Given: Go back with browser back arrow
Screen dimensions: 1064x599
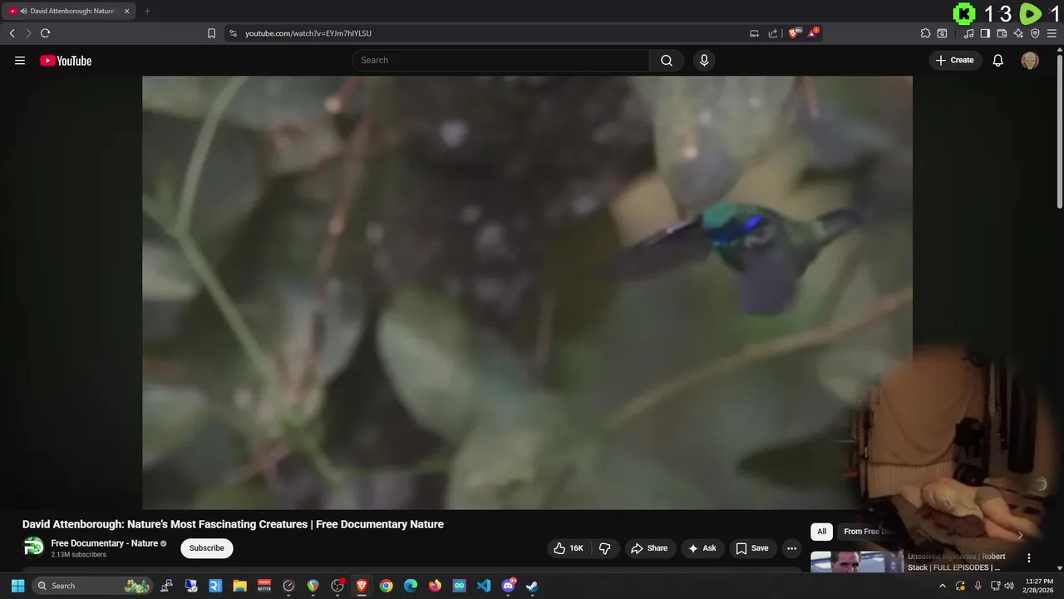Looking at the screenshot, I should point(12,33).
